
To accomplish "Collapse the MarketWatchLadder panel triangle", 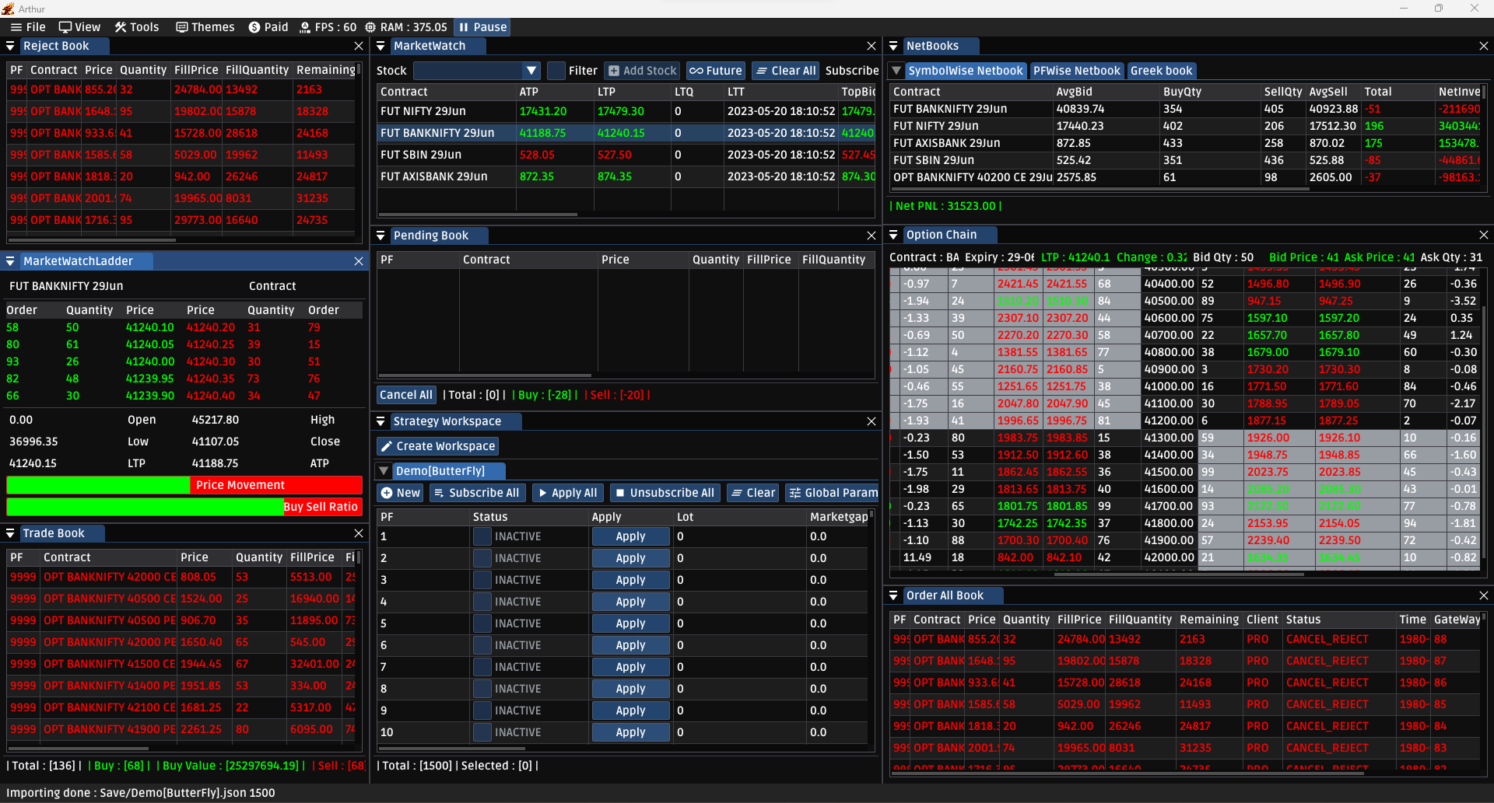I will (10, 261).
